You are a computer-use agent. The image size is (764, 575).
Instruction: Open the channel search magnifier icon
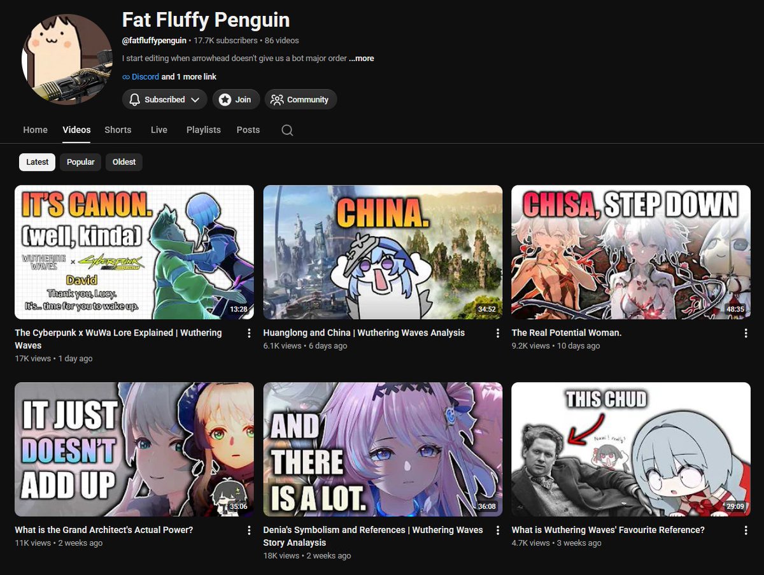tap(287, 130)
